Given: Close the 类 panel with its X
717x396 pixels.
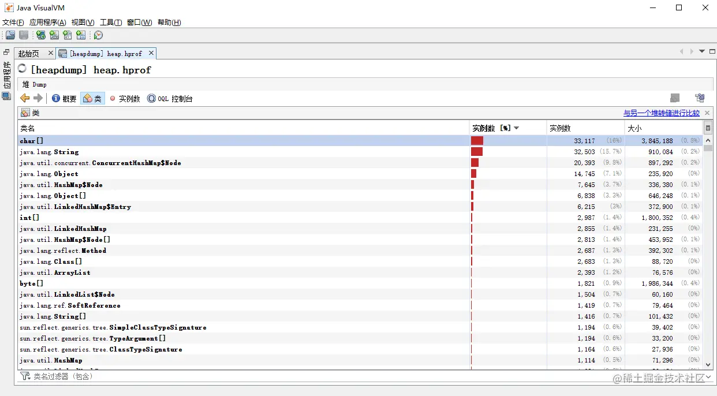Looking at the screenshot, I should pos(707,113).
